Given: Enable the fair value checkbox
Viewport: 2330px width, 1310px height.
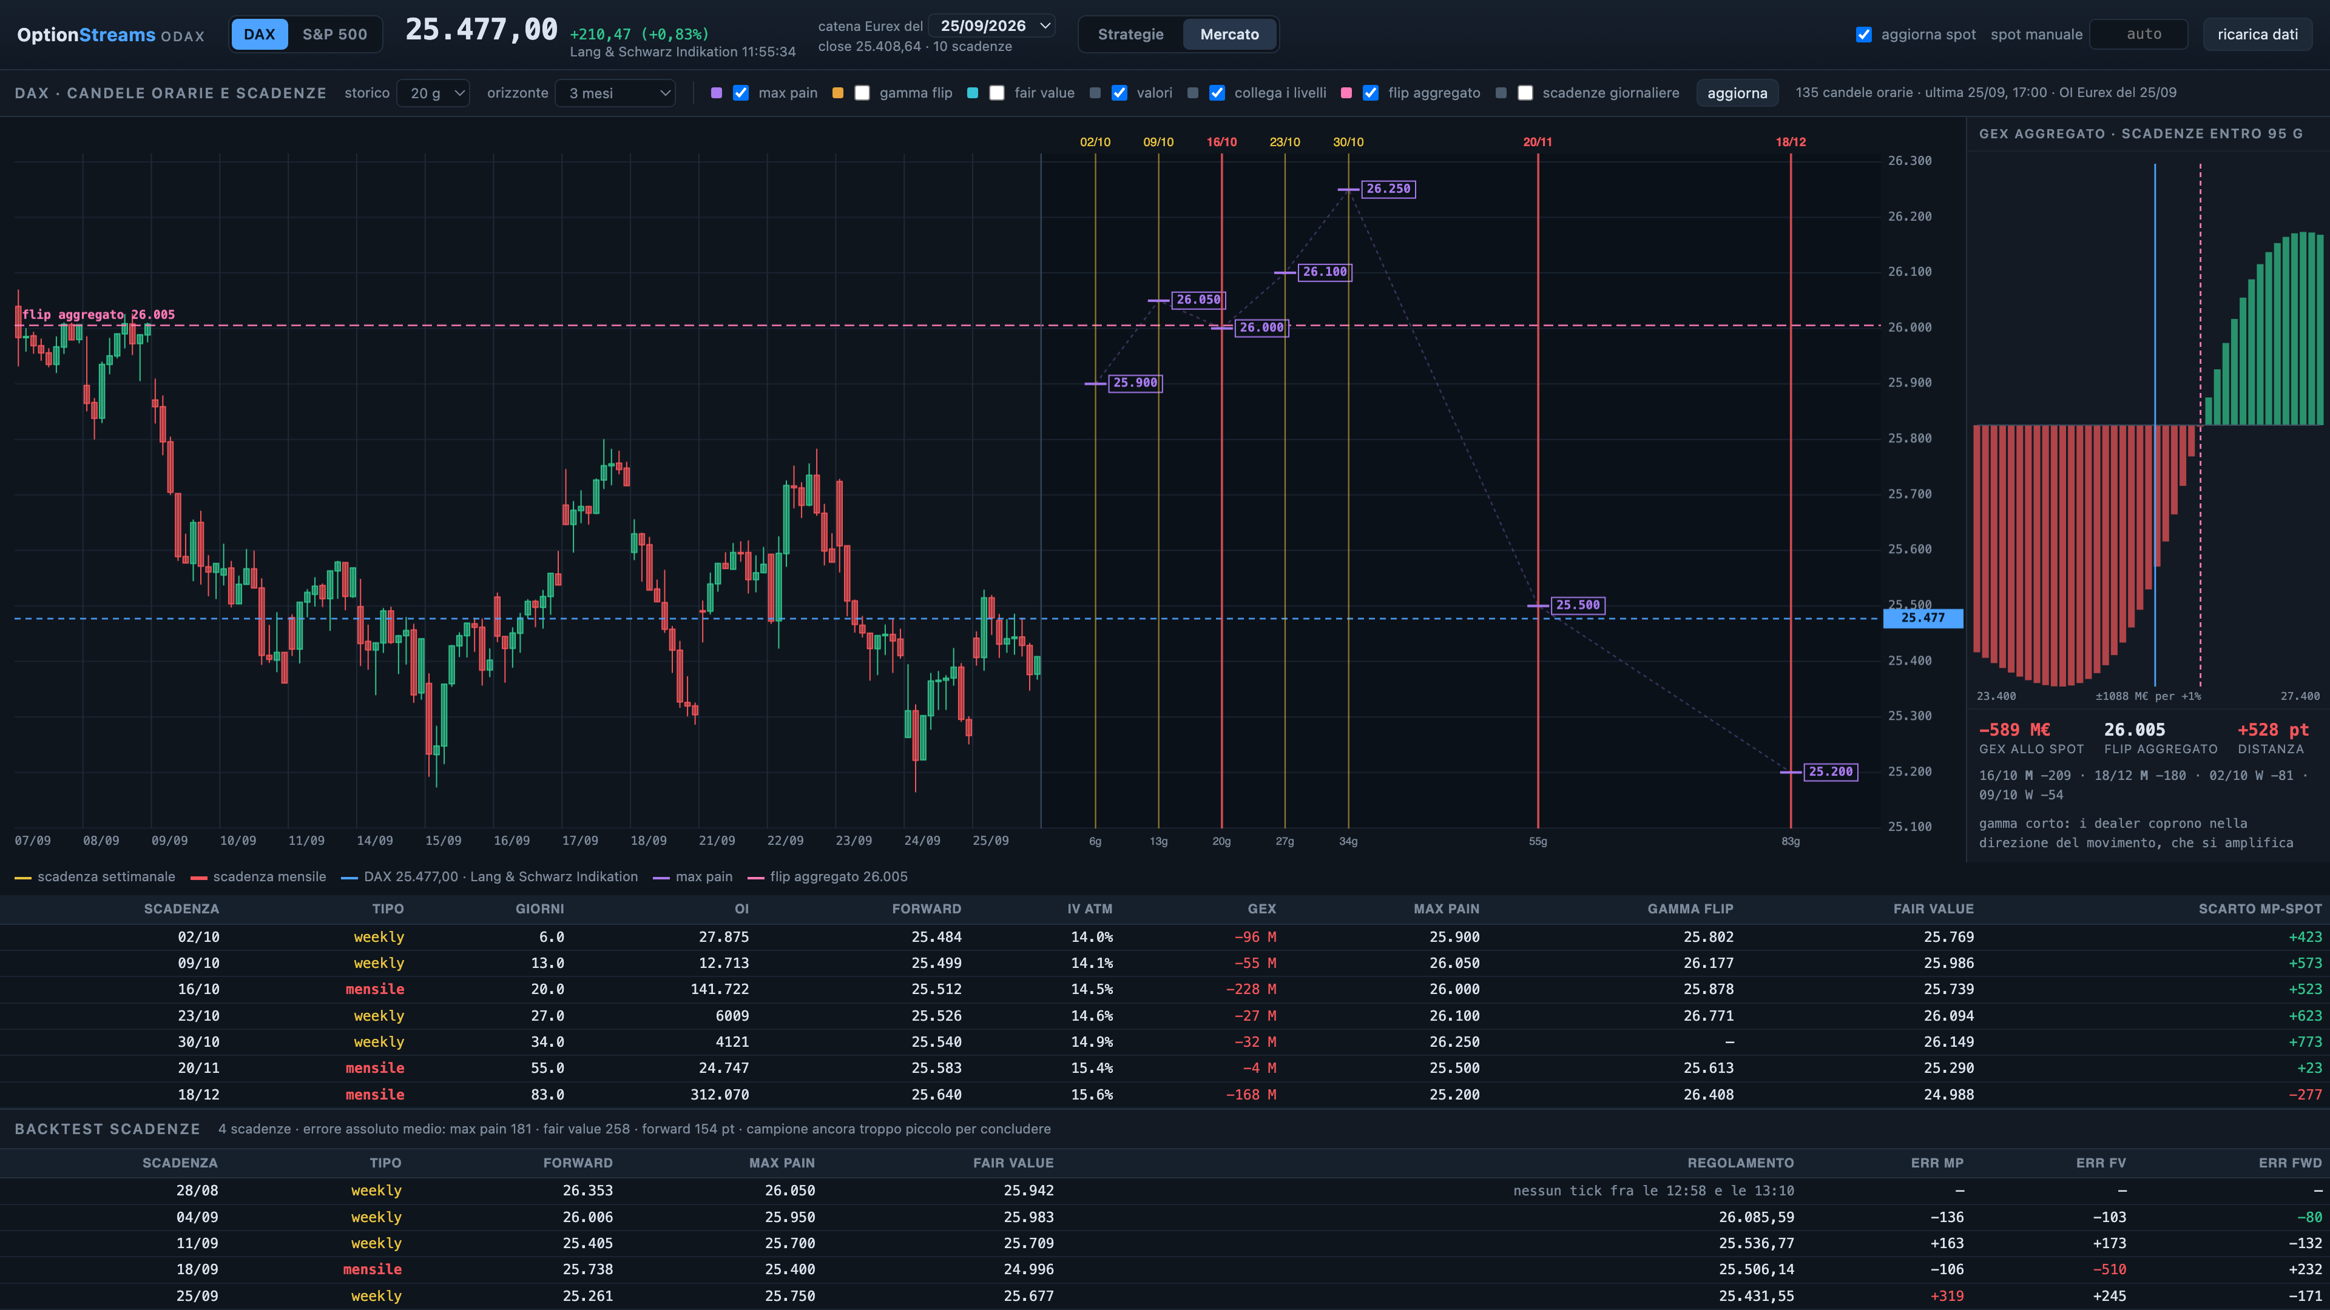Looking at the screenshot, I should (x=997, y=93).
